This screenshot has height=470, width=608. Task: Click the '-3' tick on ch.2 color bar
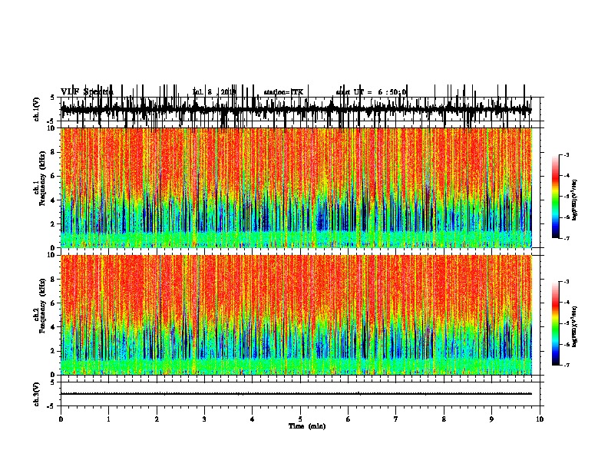[567, 282]
